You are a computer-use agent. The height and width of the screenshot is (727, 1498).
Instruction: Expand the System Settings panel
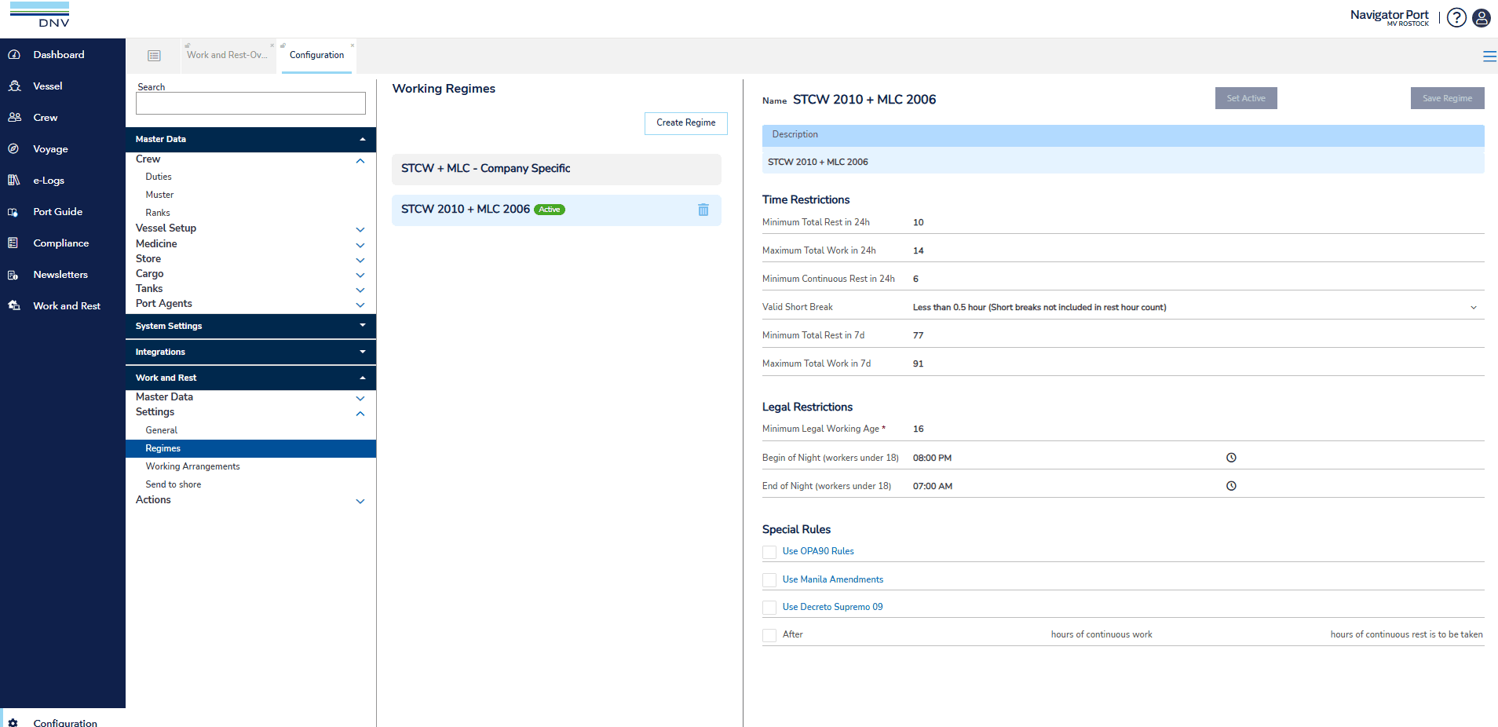(x=362, y=326)
